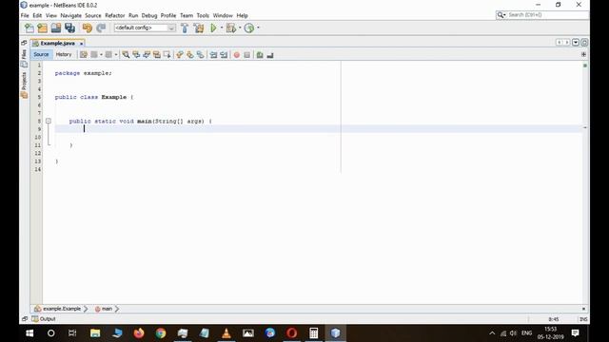The width and height of the screenshot is (609, 342).
Task: Click the Stop Macro Recording icon
Action: pos(247,55)
